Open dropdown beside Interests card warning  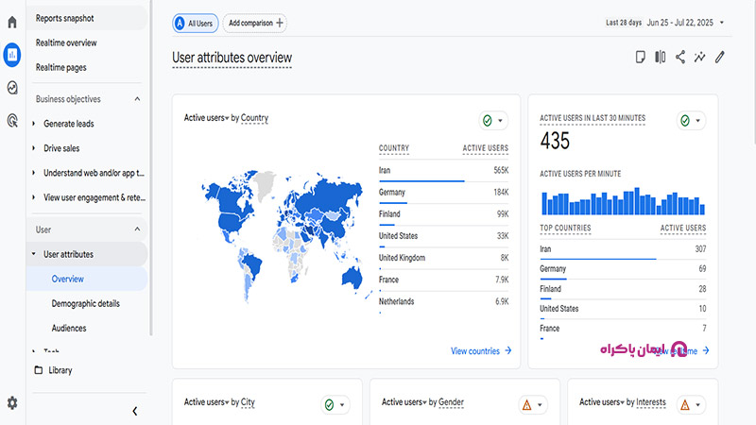click(697, 405)
